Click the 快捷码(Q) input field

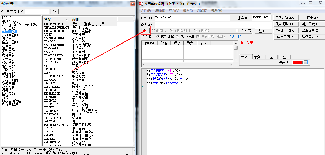click(x=261, y=18)
